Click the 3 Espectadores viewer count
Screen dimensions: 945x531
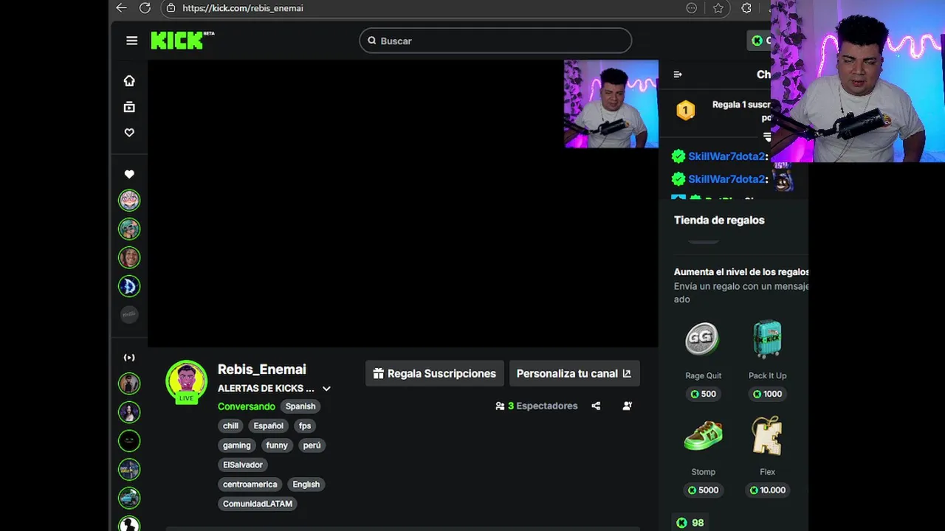[x=537, y=406]
